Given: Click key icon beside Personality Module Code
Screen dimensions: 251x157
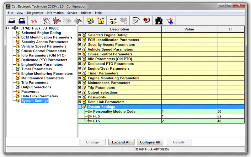Looking at the screenshot, I should 90,111.
